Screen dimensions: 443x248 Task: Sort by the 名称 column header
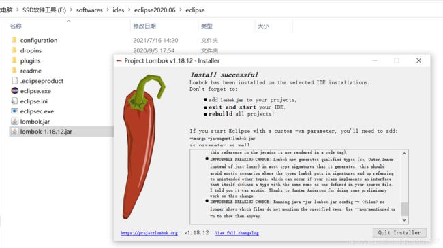tap(16, 26)
